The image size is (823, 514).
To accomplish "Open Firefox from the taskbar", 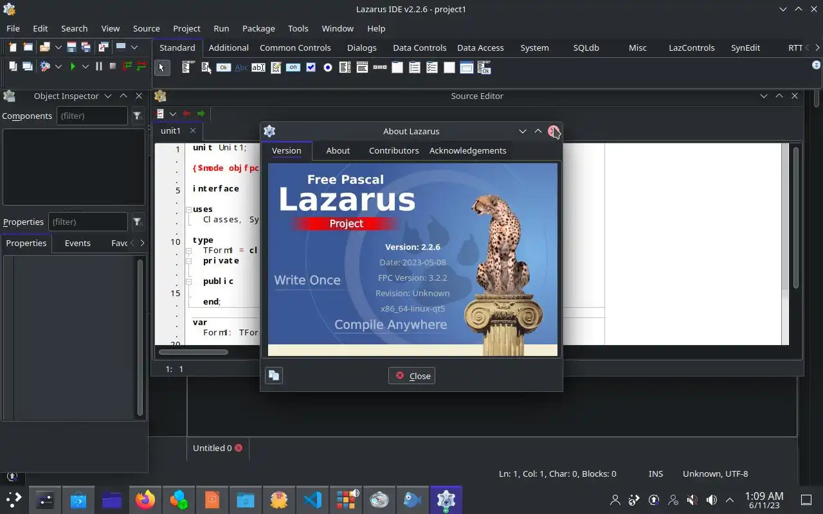I will coord(145,499).
